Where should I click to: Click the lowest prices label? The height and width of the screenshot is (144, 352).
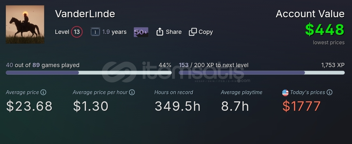tap(329, 43)
